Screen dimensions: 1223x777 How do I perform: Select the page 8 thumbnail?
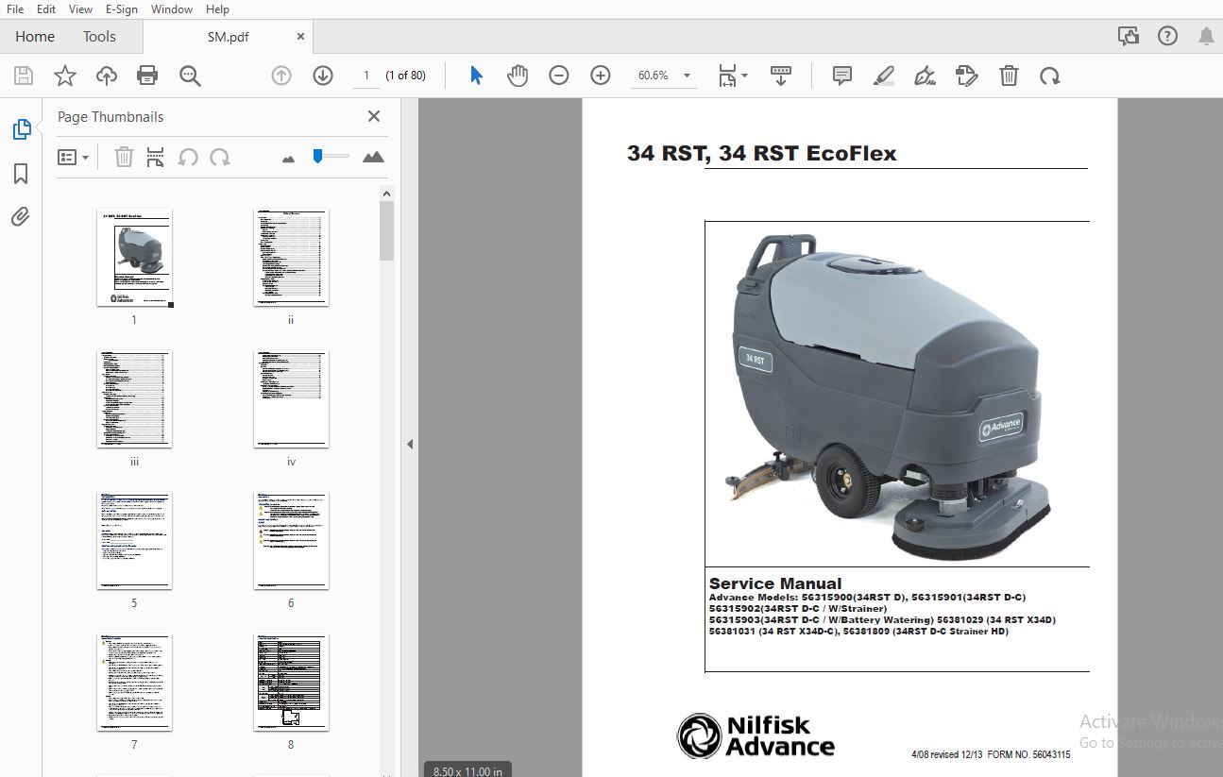click(x=291, y=683)
